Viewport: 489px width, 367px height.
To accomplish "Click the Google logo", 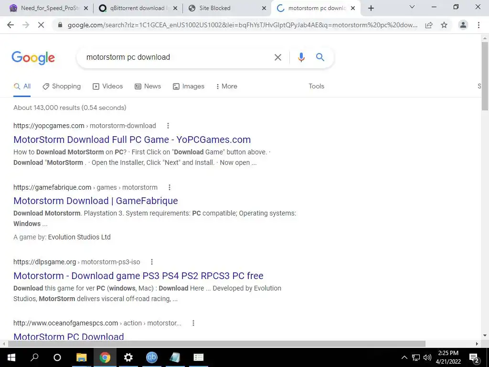I will [x=33, y=58].
